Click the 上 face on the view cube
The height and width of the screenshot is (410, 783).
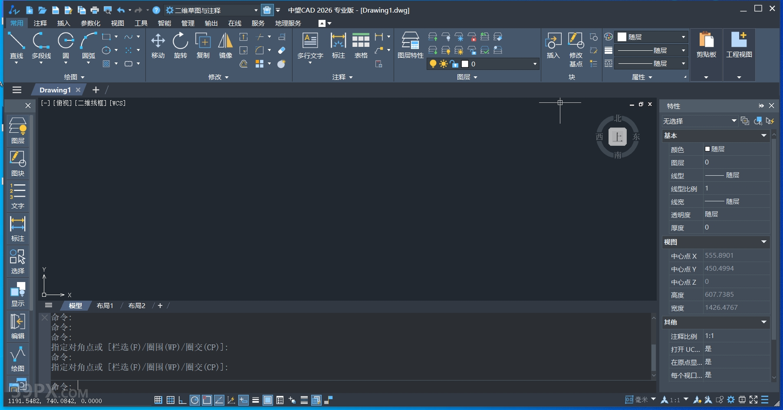coord(618,137)
